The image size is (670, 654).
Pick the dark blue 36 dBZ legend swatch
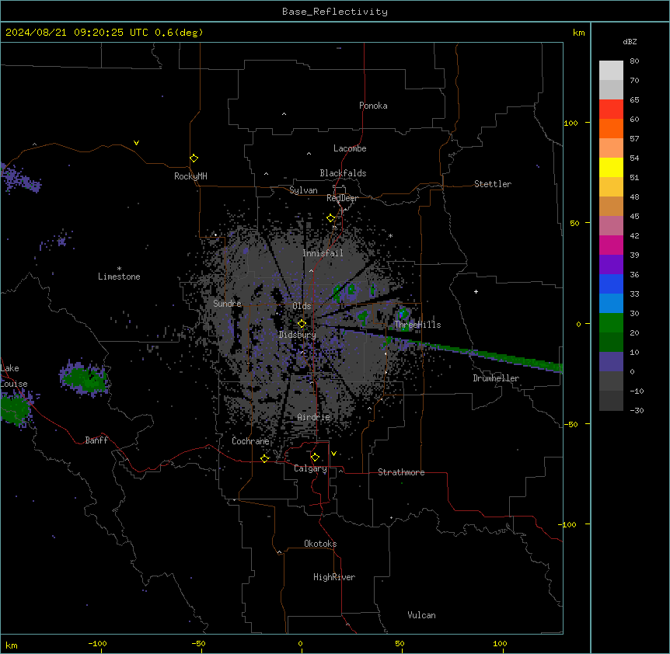coord(611,284)
